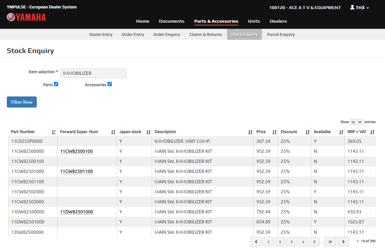Viewport: 385px width, 249px height.
Task: Sort by Forward Super. Num column icon
Action: point(113,132)
